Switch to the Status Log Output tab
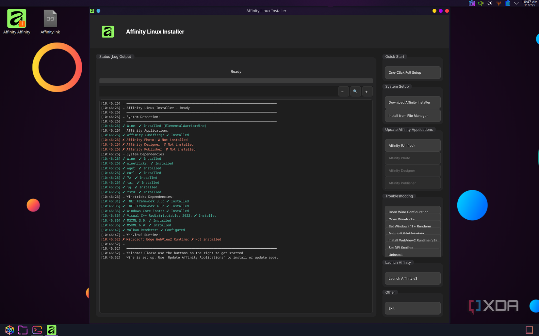 pyautogui.click(x=115, y=56)
